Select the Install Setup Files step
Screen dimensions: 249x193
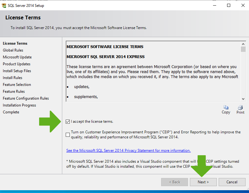click(x=17, y=71)
